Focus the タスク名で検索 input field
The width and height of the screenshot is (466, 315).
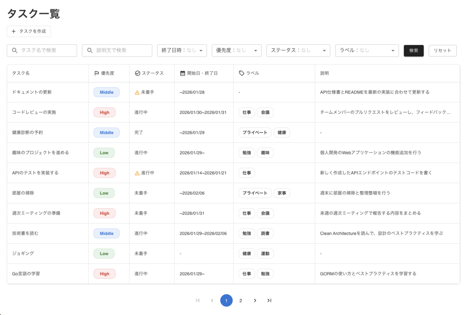tap(42, 50)
